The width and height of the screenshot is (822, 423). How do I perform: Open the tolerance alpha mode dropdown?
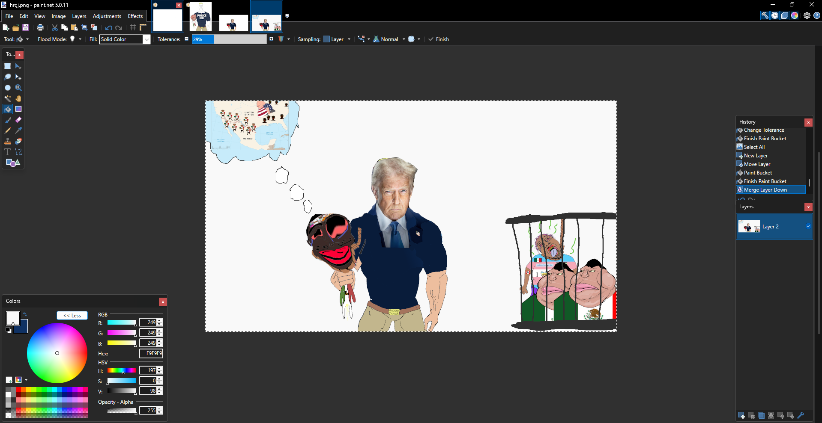tap(284, 39)
